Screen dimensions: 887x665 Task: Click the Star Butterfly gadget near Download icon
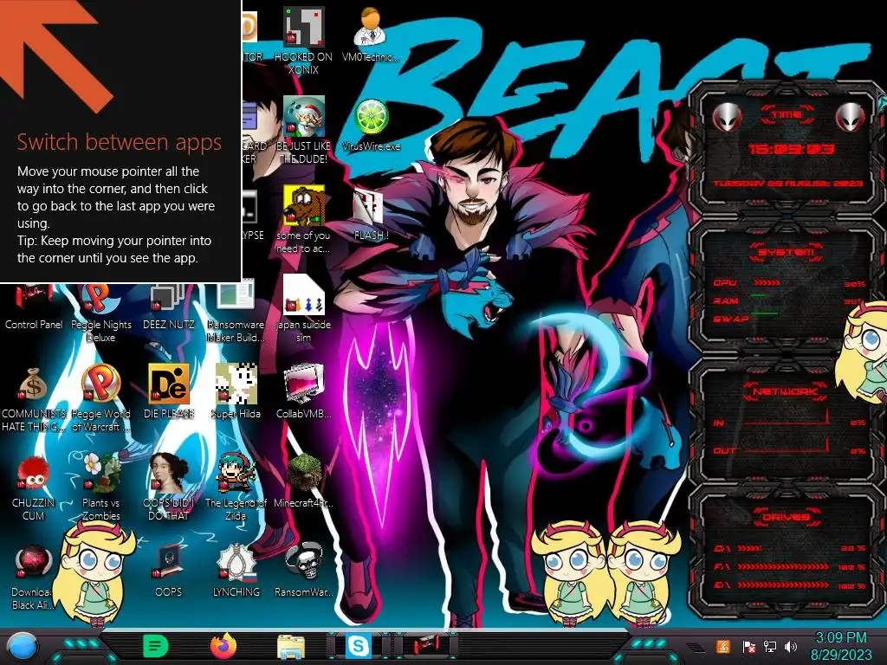94,572
